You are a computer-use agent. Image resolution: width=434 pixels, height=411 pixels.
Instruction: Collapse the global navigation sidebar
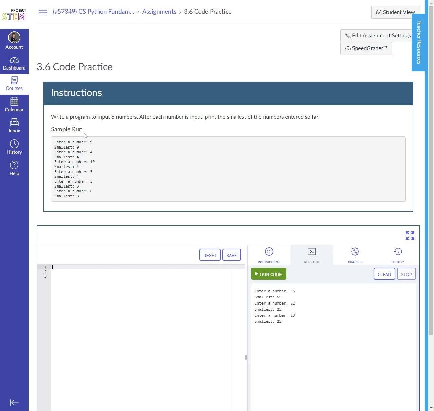click(x=14, y=403)
